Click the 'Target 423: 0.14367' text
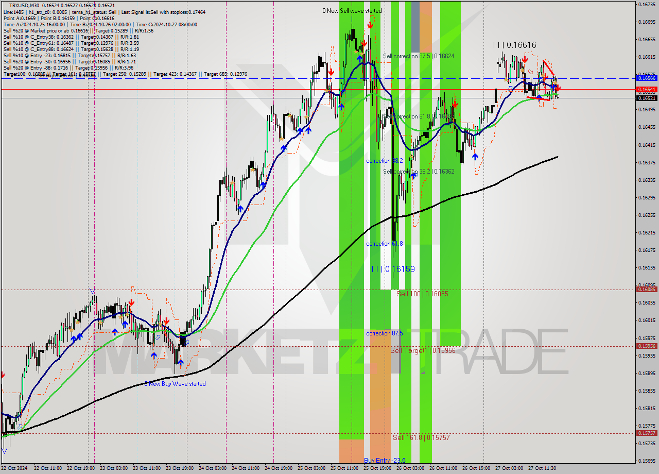Screen dimensions: 659x474 click(x=175, y=74)
